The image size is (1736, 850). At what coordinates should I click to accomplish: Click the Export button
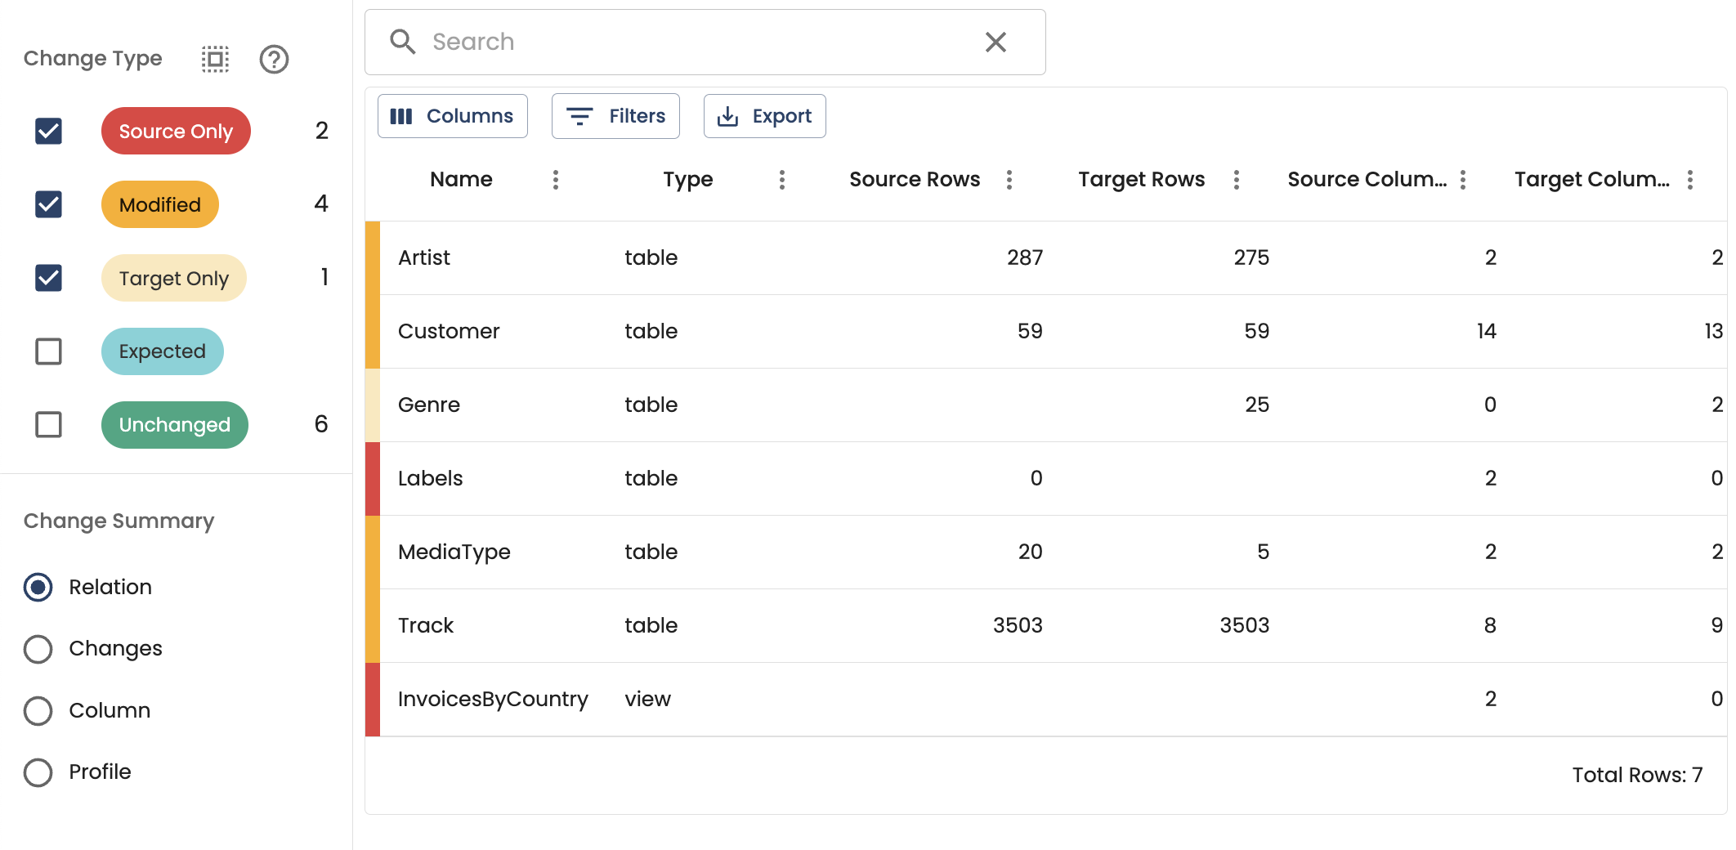click(765, 116)
